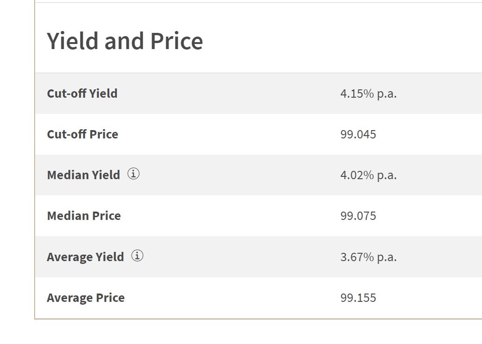Click the 99.075 median price value
Image resolution: width=482 pixels, height=344 pixels.
click(358, 216)
